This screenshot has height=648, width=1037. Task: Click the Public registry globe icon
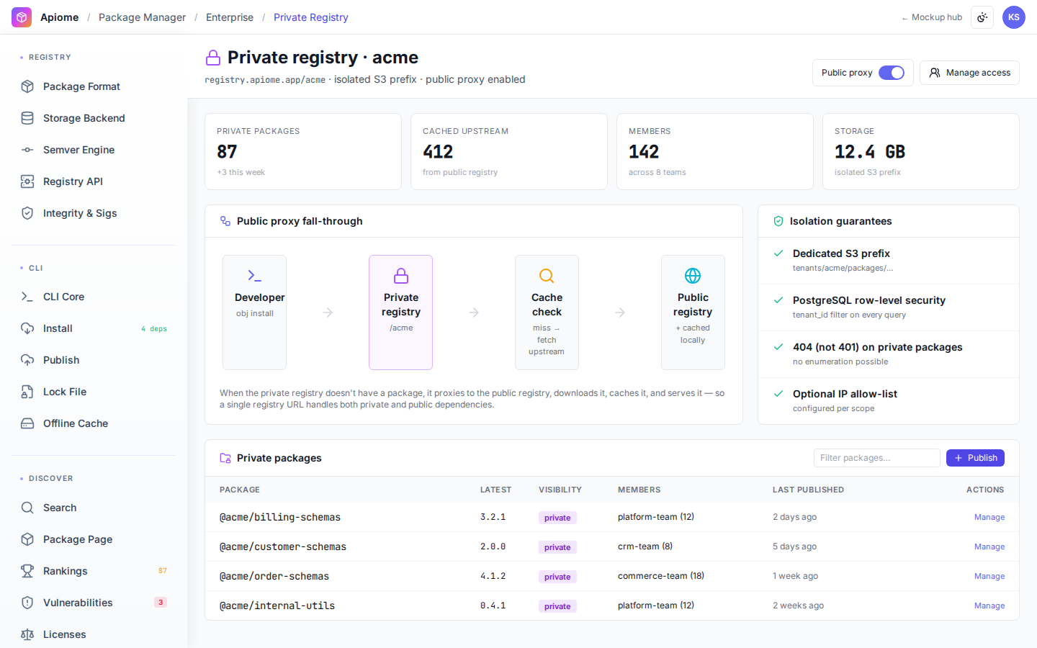tap(693, 276)
